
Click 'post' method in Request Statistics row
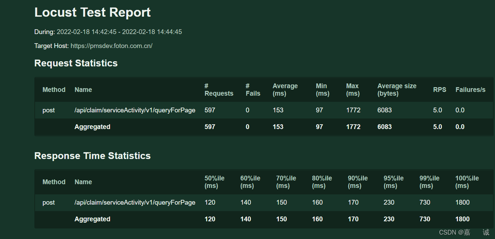pyautogui.click(x=49, y=110)
